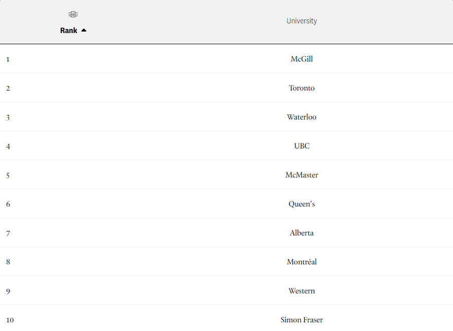Click the University column header
This screenshot has height=331, width=453.
(302, 21)
